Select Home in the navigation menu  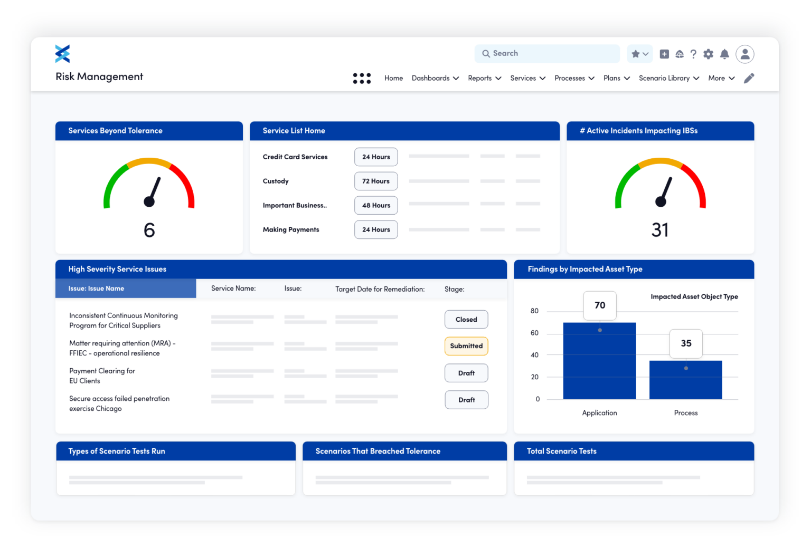[x=393, y=78]
